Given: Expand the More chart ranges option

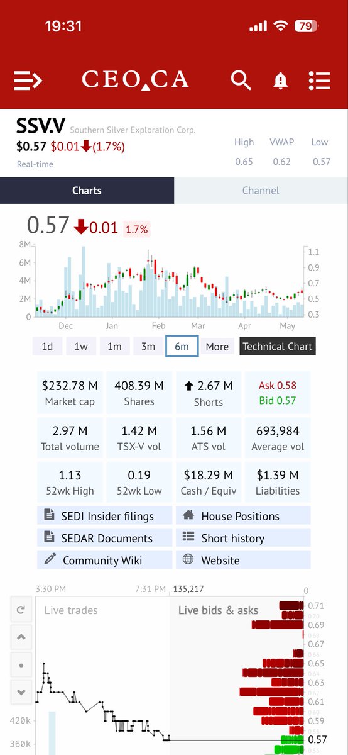Looking at the screenshot, I should tap(217, 346).
